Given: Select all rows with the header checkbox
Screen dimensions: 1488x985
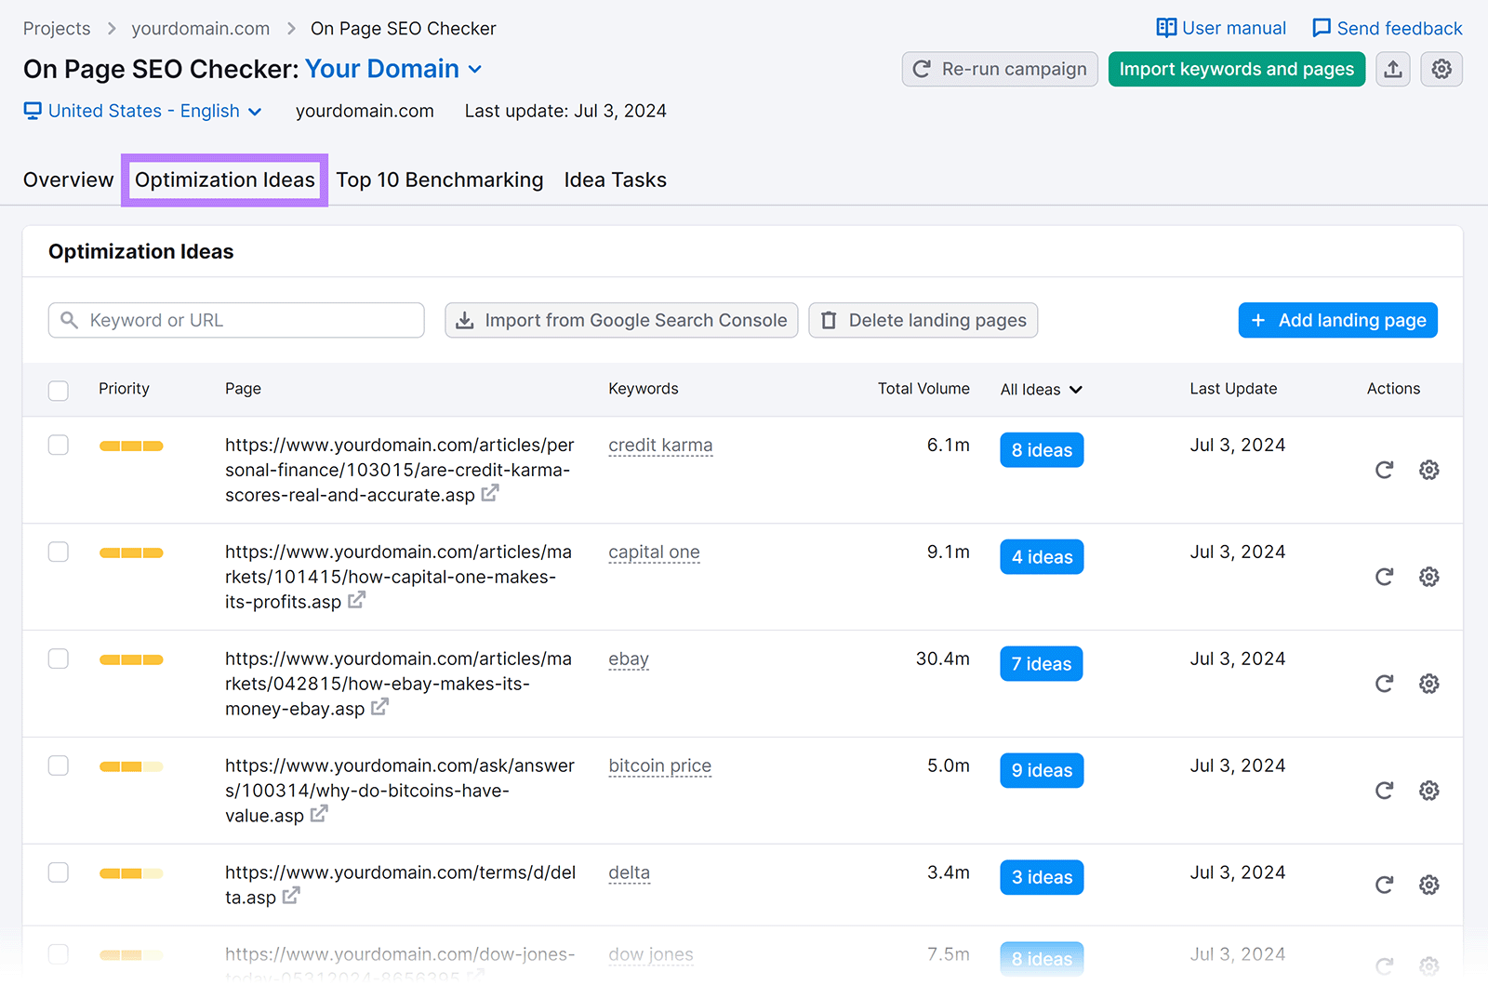Looking at the screenshot, I should click(x=58, y=391).
